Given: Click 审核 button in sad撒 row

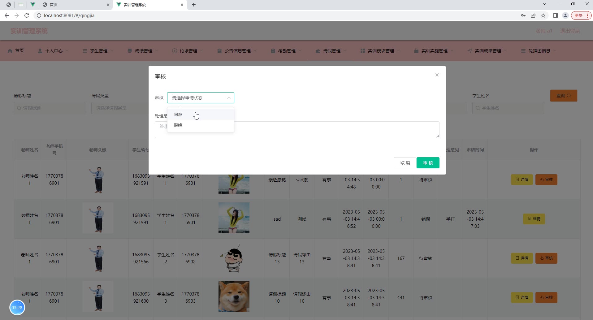Looking at the screenshot, I should click(546, 179).
